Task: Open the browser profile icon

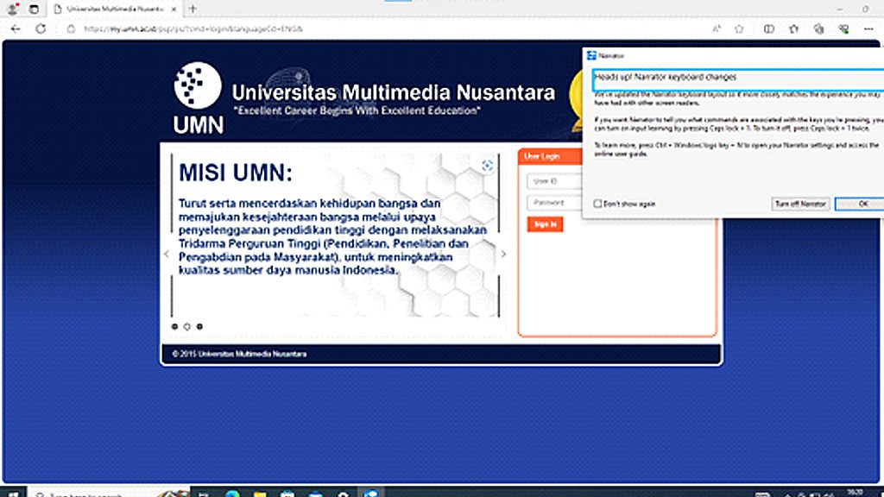Action: [13, 9]
